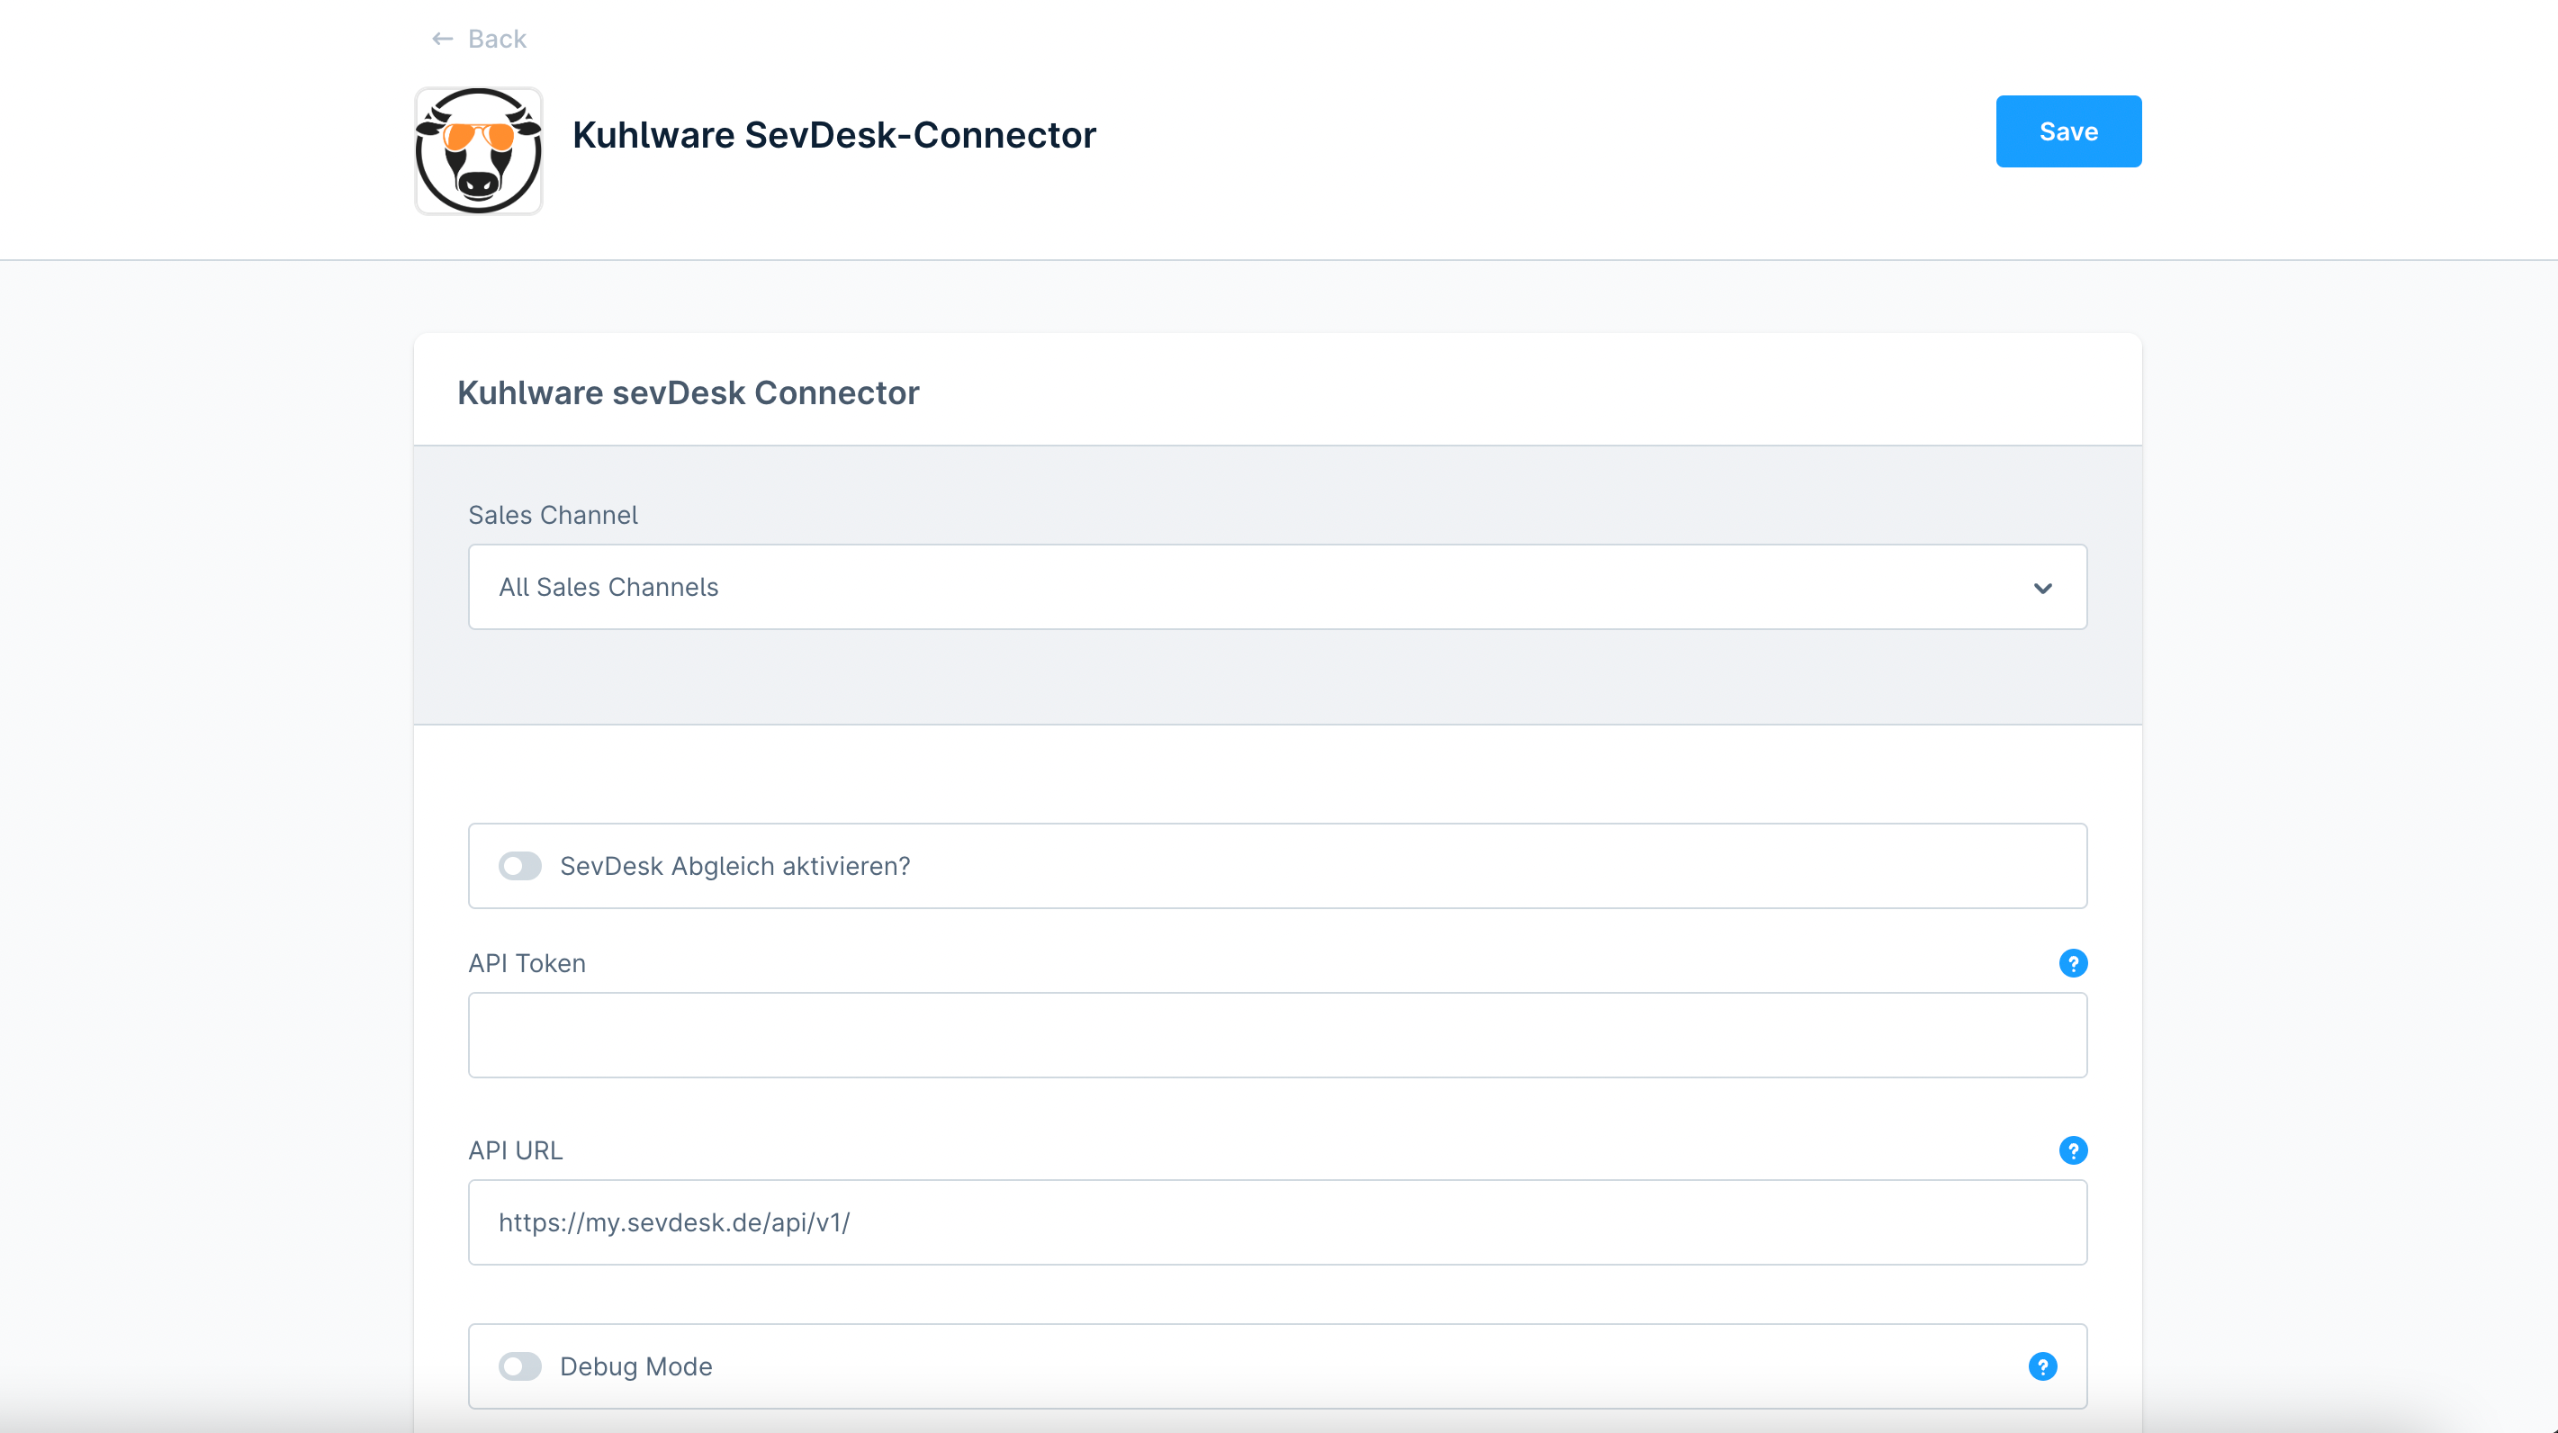Go back using the Back link
This screenshot has height=1433, width=2558.
pos(479,39)
